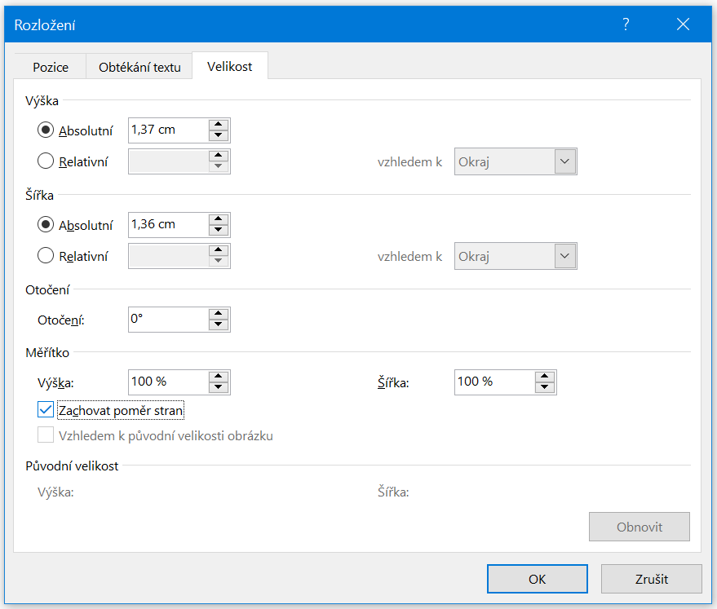Click the OK button

click(537, 579)
